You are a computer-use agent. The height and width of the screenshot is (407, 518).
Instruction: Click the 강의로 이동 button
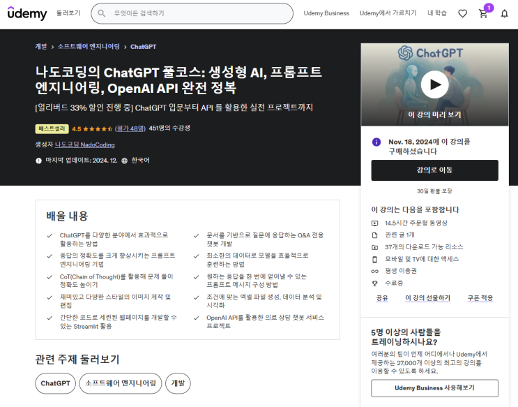pyautogui.click(x=434, y=170)
